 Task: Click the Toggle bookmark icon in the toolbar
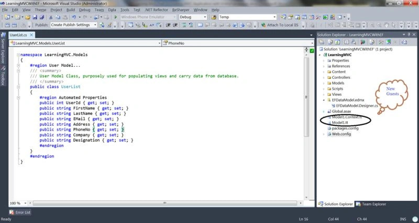coord(200,25)
